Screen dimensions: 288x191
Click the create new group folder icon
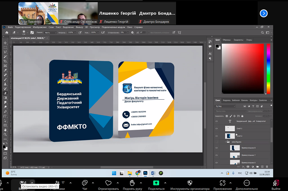point(257,167)
